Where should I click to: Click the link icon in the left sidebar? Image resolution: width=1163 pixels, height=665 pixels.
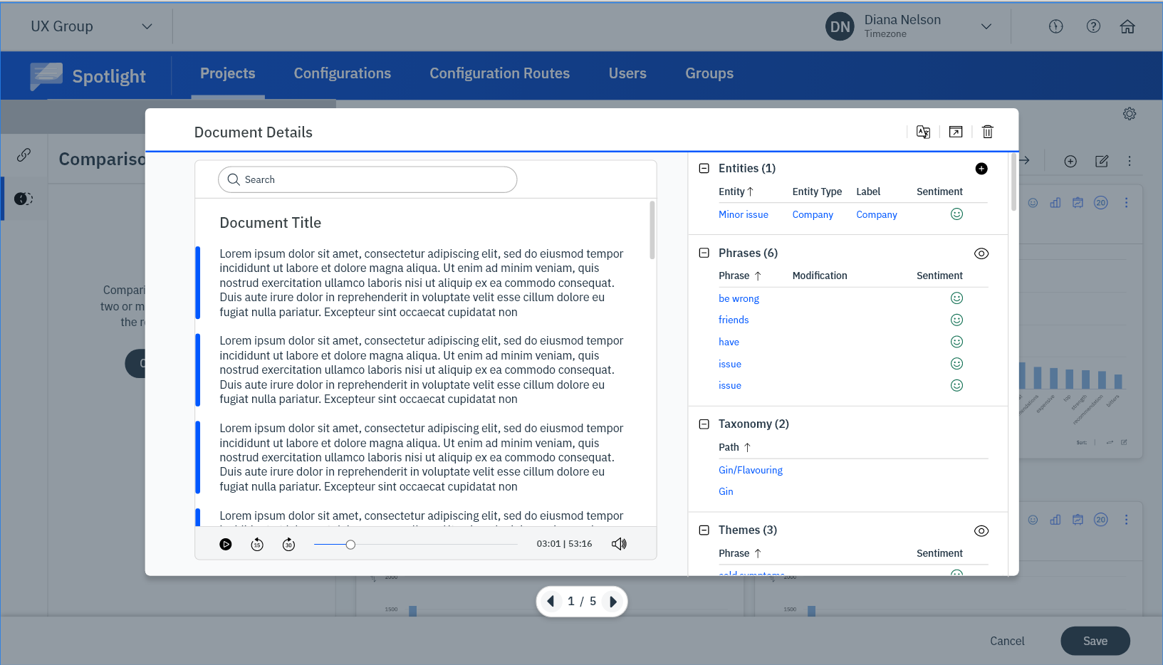[24, 155]
